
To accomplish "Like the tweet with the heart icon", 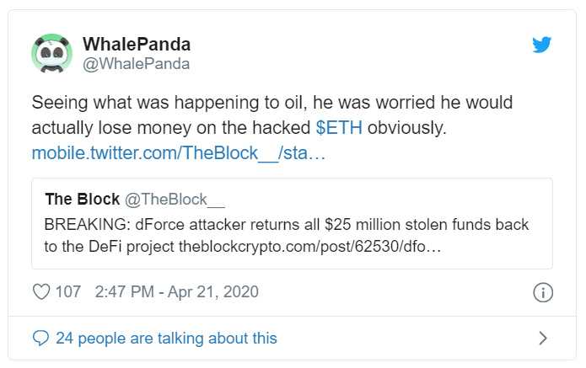I will pos(41,292).
